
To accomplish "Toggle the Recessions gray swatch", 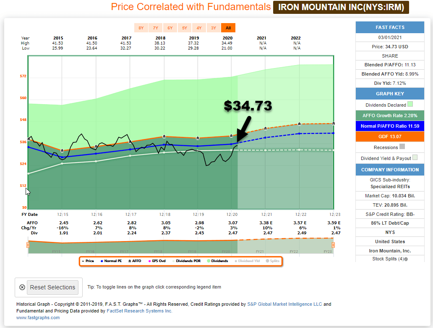I will pos(402,147).
